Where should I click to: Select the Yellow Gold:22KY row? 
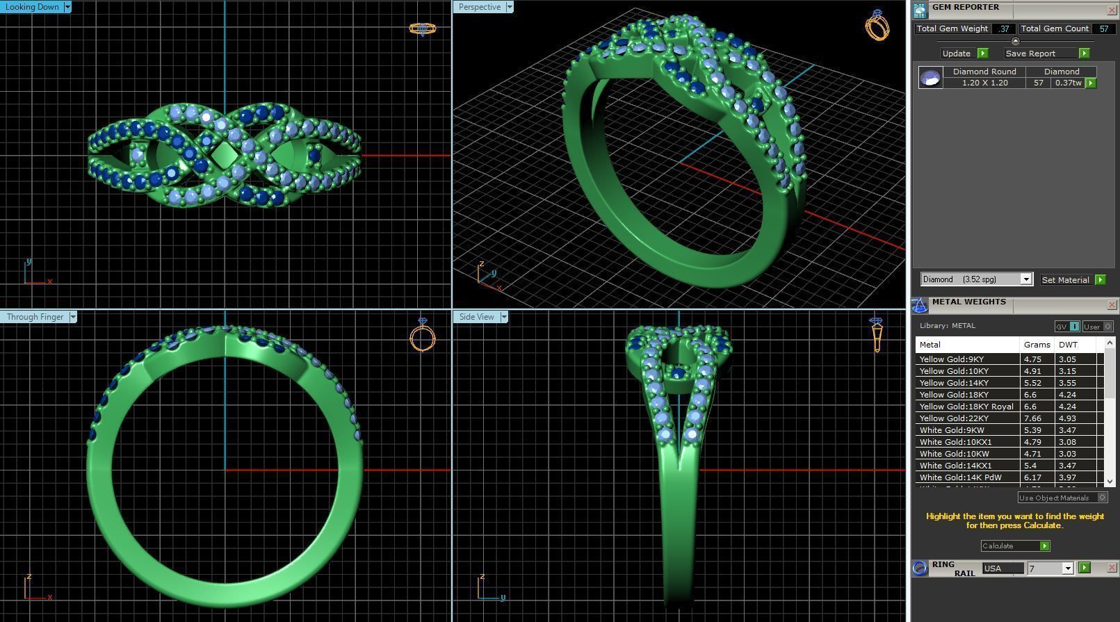(1009, 418)
